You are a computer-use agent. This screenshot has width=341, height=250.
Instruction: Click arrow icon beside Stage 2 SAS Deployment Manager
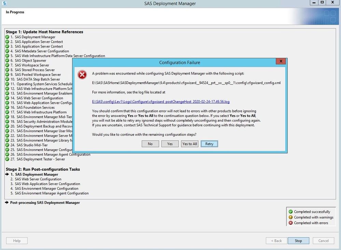(7, 174)
